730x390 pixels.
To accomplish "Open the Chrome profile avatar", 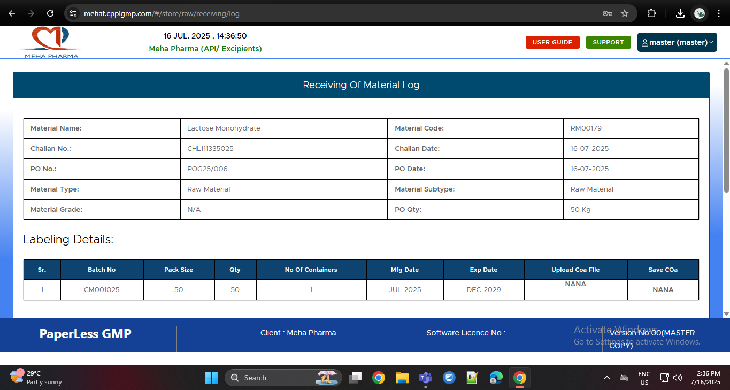I will coord(699,13).
